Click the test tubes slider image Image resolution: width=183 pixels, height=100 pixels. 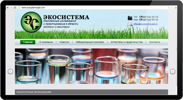92,66
